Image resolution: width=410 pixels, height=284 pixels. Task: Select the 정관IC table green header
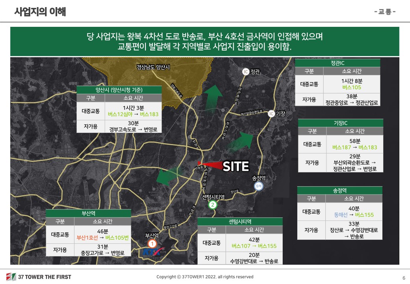point(337,63)
